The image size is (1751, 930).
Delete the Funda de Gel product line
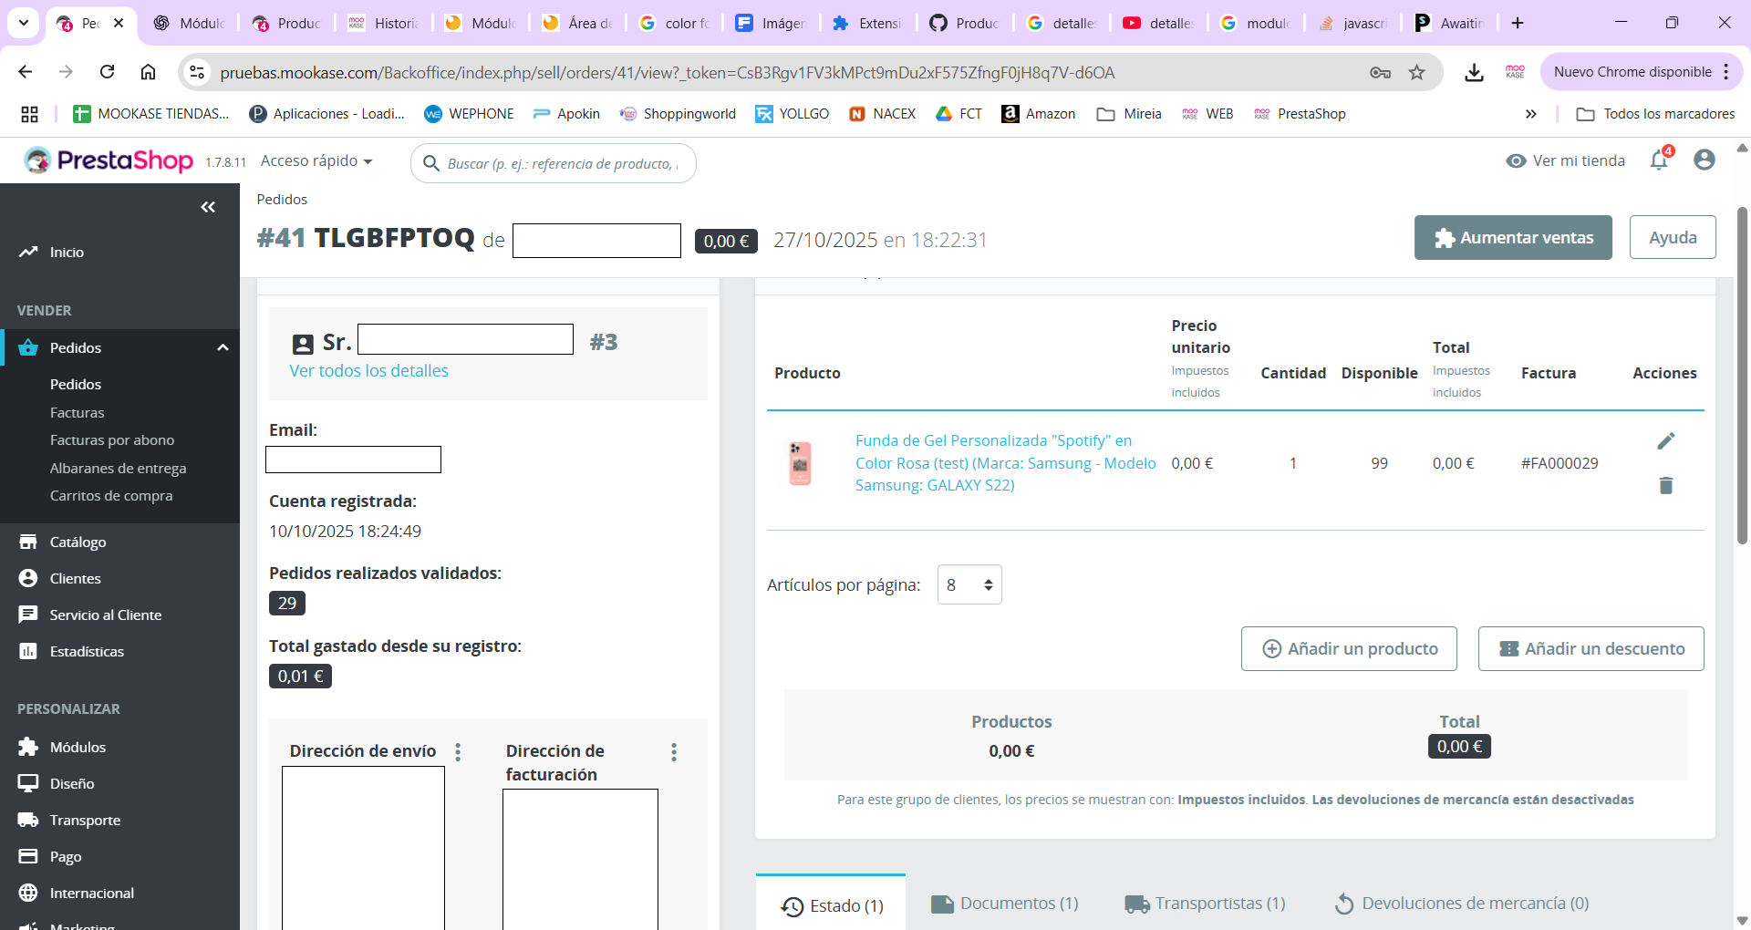(x=1665, y=485)
